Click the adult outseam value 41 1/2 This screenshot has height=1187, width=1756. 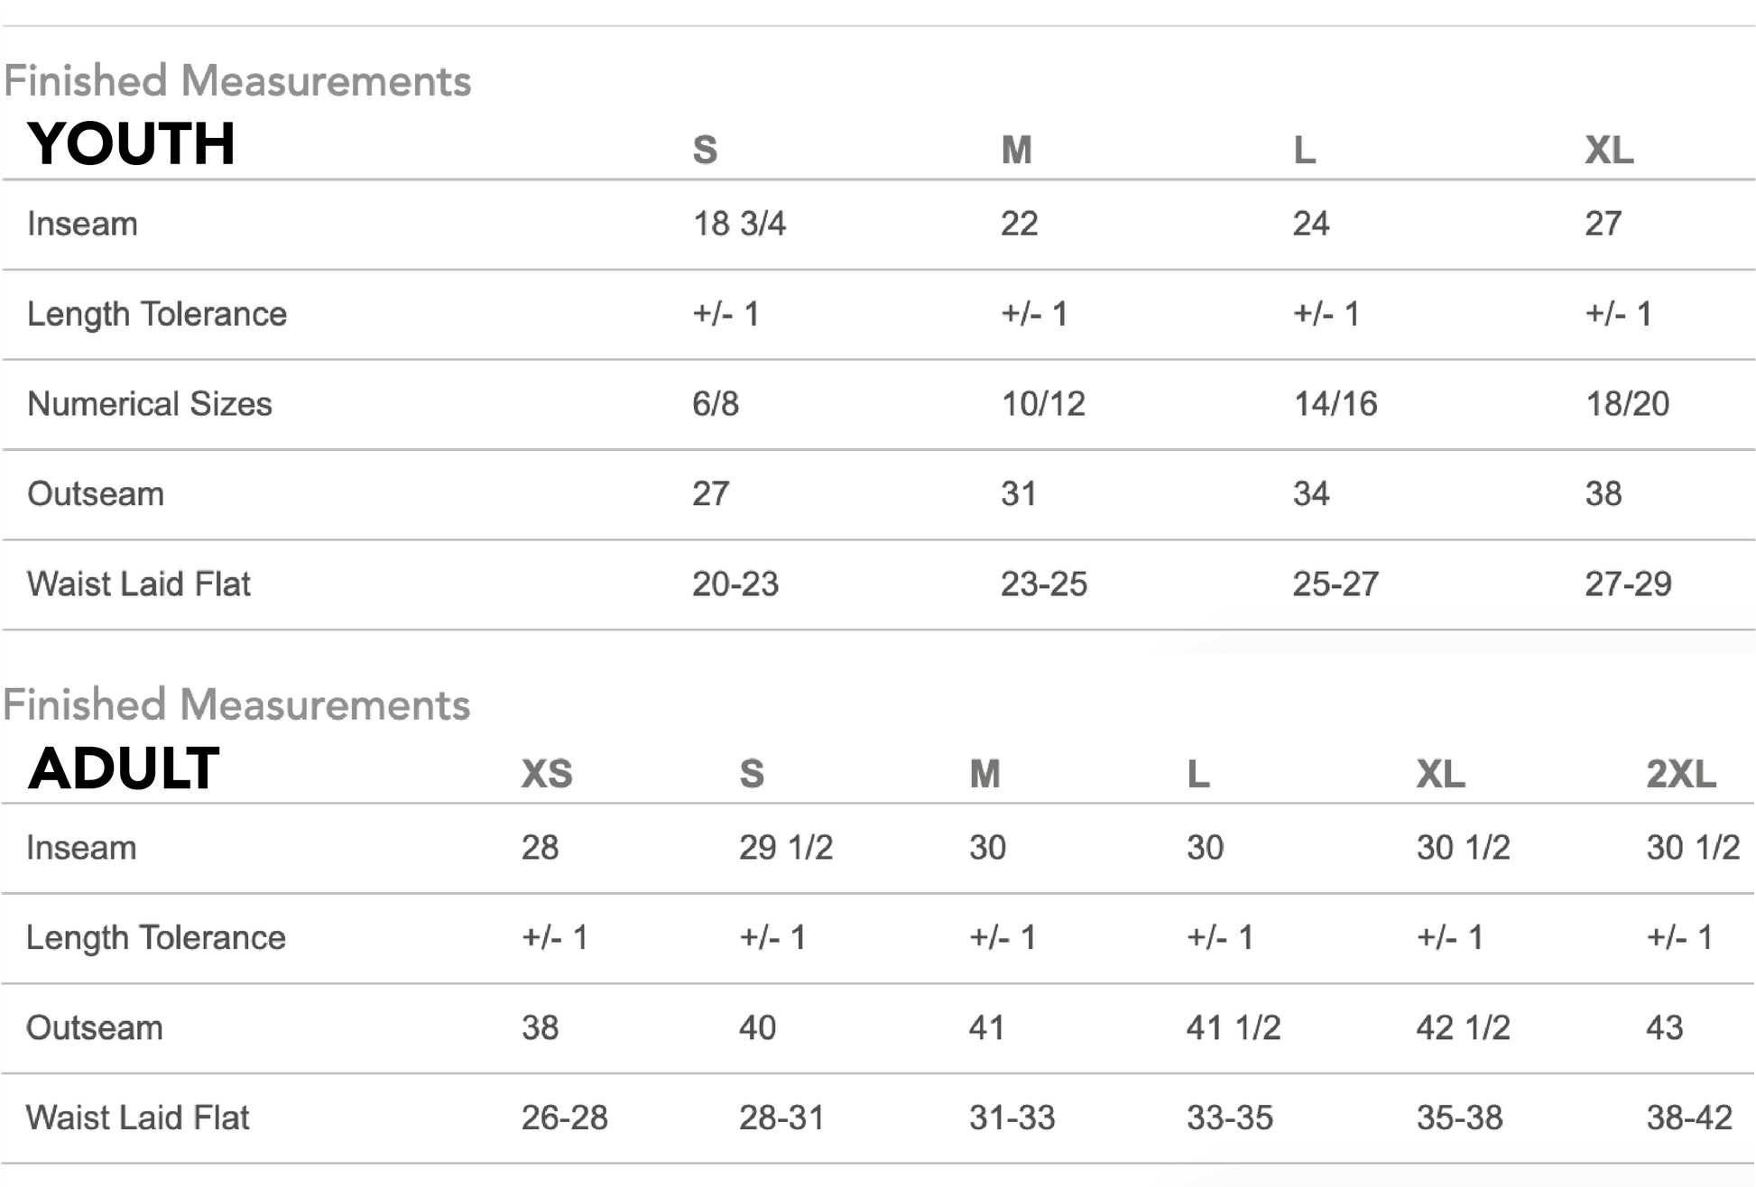point(1234,1028)
